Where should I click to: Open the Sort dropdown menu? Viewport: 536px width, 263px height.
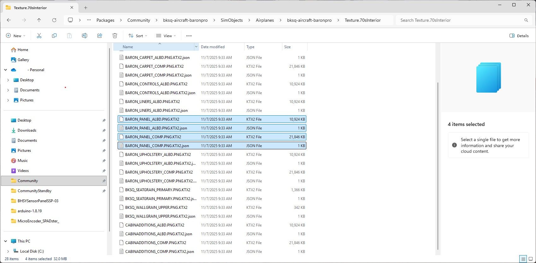(x=138, y=36)
